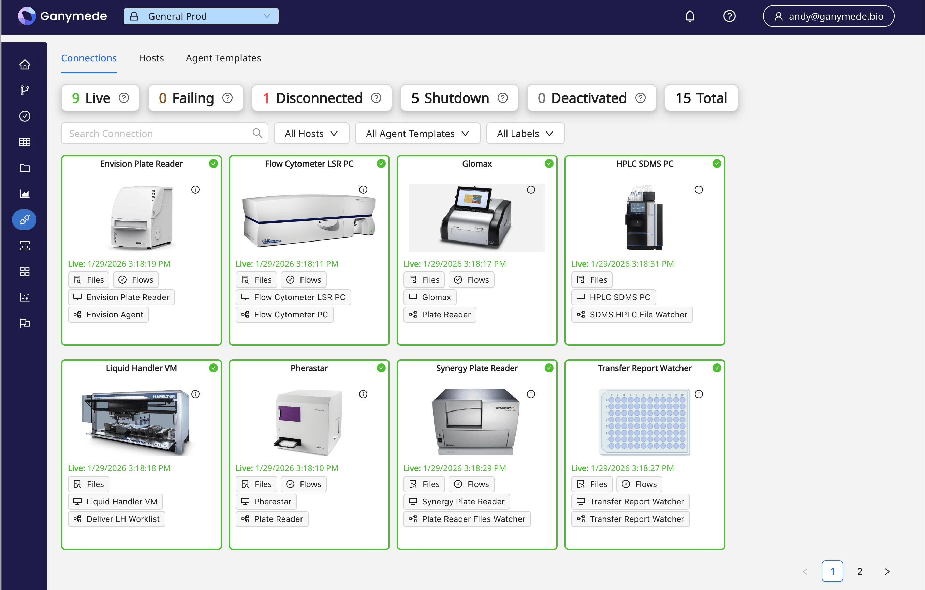Switch to the Hosts tab

click(x=151, y=58)
